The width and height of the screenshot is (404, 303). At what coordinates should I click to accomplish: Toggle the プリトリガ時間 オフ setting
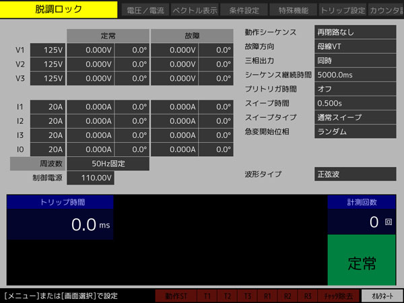point(355,88)
